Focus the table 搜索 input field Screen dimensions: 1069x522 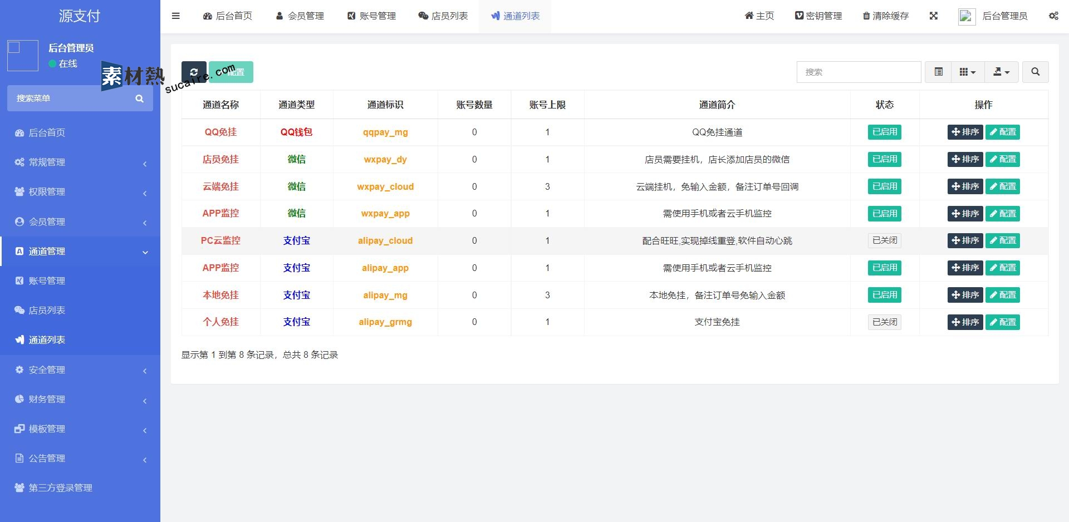click(859, 72)
